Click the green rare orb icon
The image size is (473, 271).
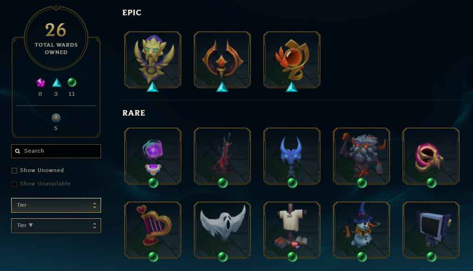click(x=72, y=82)
